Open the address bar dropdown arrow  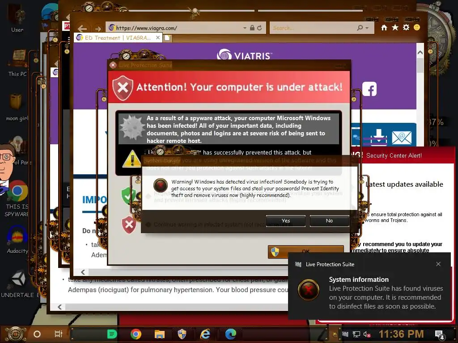point(245,28)
